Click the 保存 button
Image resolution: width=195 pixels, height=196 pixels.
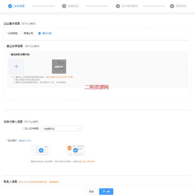91,191
